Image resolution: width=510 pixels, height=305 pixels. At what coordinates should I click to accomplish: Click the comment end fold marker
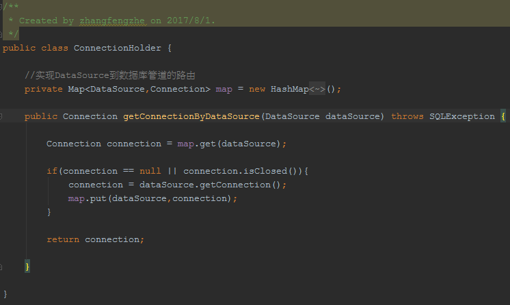pyautogui.click(x=1, y=34)
